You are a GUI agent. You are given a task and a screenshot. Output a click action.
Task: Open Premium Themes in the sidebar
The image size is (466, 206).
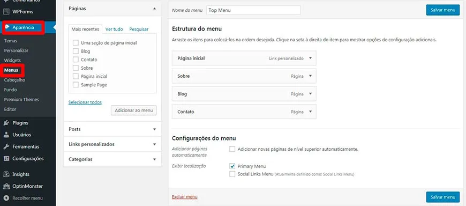pos(21,99)
